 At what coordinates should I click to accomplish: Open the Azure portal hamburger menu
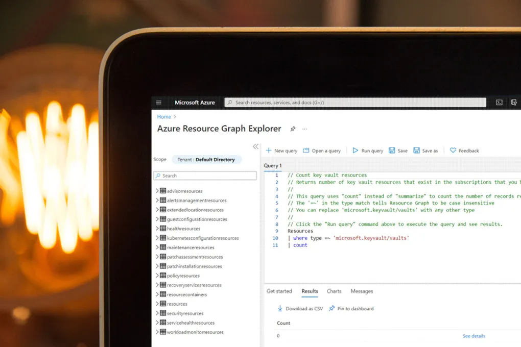coord(158,103)
